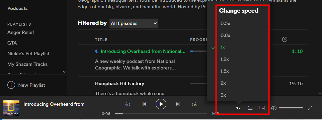This screenshot has width=322, height=120.
Task: Open the All Episodes filter dropdown
Action: (x=134, y=23)
